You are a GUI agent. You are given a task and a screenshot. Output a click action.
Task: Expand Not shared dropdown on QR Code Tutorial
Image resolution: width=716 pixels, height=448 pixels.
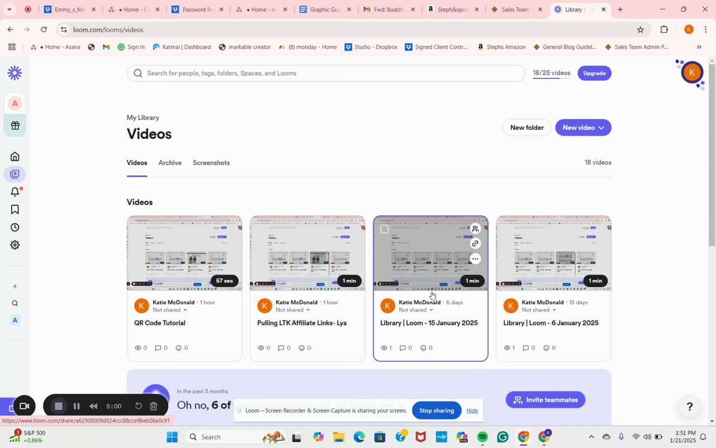click(170, 310)
